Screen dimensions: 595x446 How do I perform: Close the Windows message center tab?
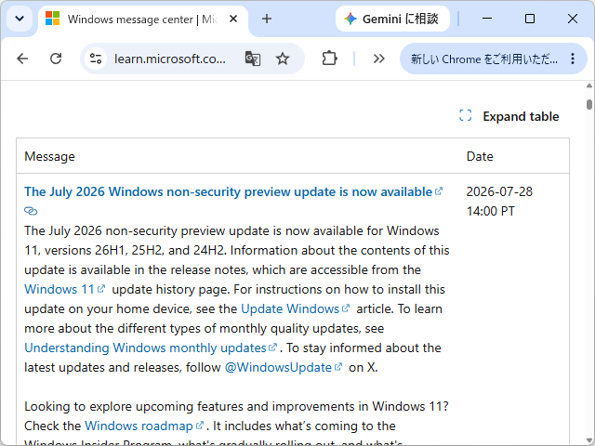(x=233, y=19)
